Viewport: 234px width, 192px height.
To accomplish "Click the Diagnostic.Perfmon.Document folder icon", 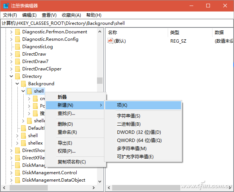I will click(18, 32).
